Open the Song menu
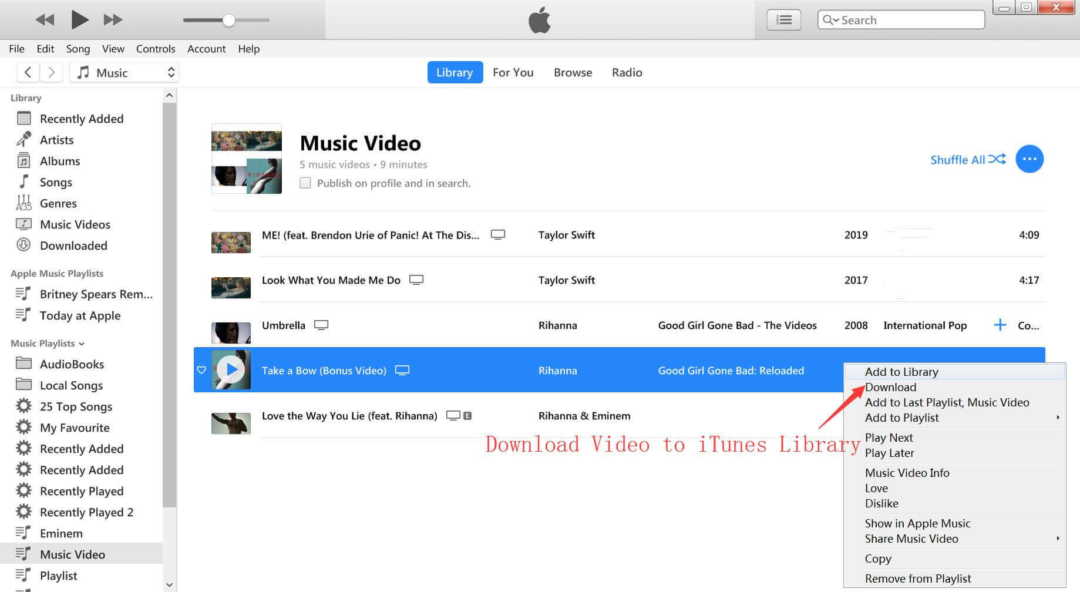Image resolution: width=1080 pixels, height=592 pixels. pos(78,49)
